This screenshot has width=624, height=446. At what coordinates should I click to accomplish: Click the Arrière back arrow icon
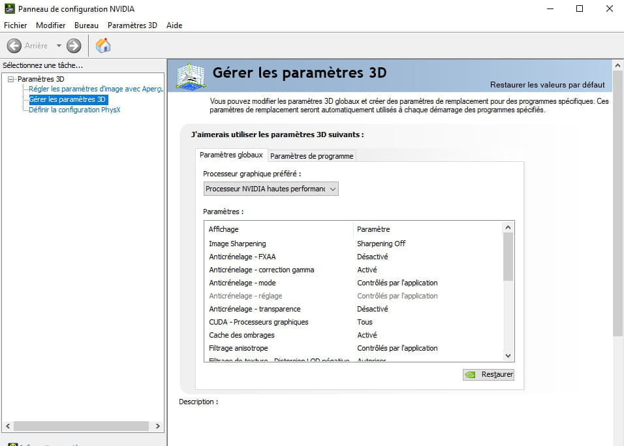click(14, 46)
